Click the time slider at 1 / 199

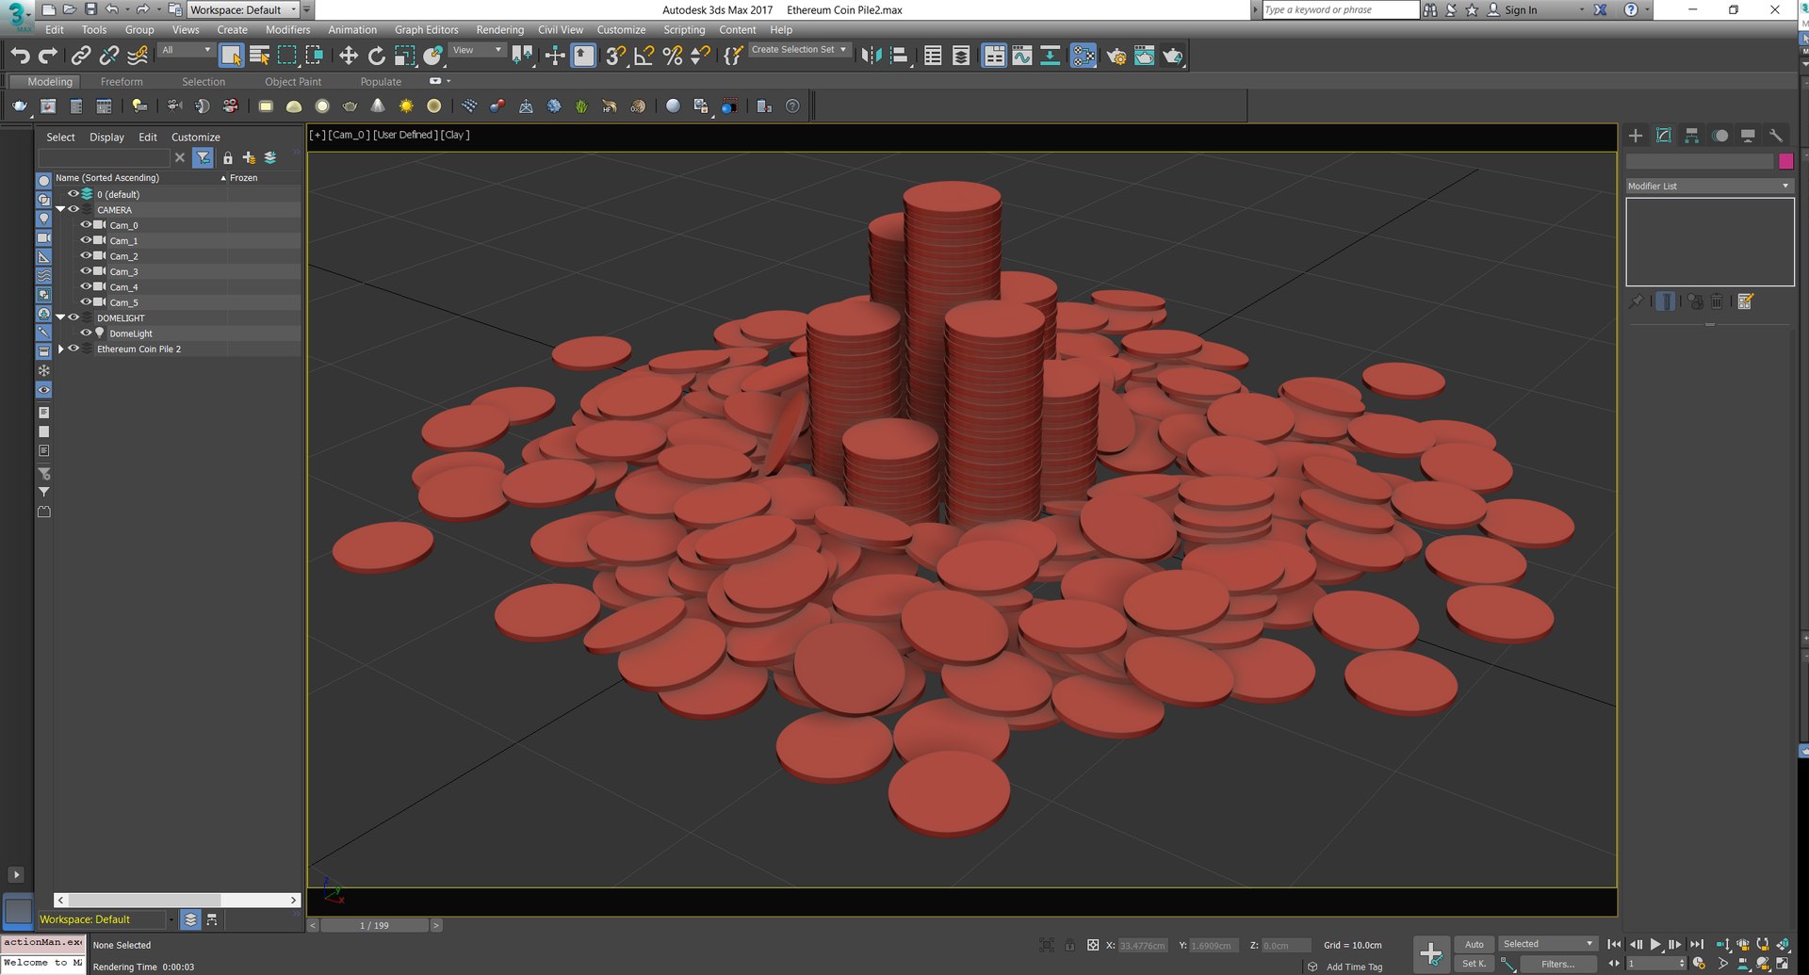[x=374, y=925]
